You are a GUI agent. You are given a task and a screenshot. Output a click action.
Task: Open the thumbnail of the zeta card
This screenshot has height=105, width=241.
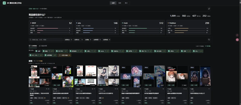pos(200,76)
